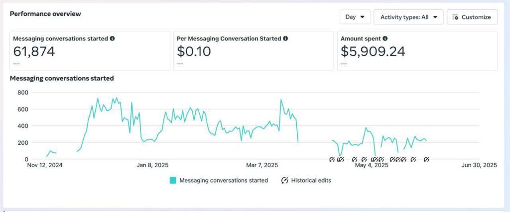Image resolution: width=510 pixels, height=212 pixels.
Task: Click the leftmost historical edit marker on chart
Action: coord(332,159)
